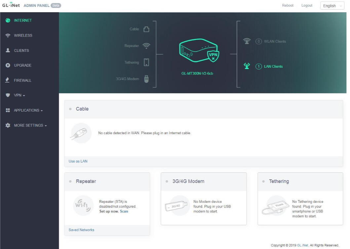Image resolution: width=350 pixels, height=249 pixels.
Task: Click the router device illustration
Action: pyautogui.click(x=198, y=51)
